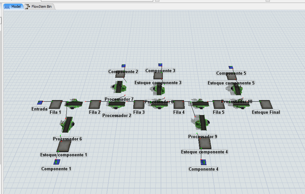Select the Componente 5 source
Viewport: 305px width, 194px height.
[x=231, y=68]
